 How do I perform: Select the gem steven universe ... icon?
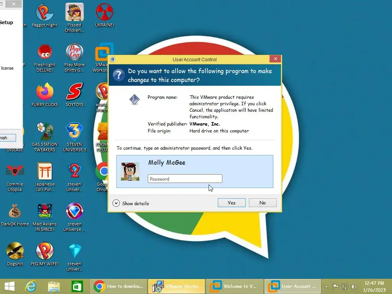tap(75, 217)
